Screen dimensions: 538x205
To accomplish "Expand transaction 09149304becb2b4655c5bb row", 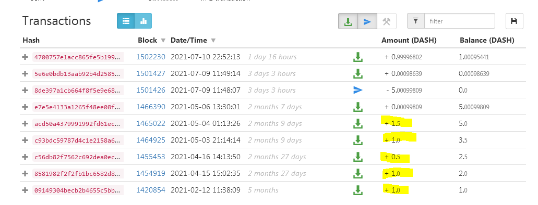I will pos(25,190).
